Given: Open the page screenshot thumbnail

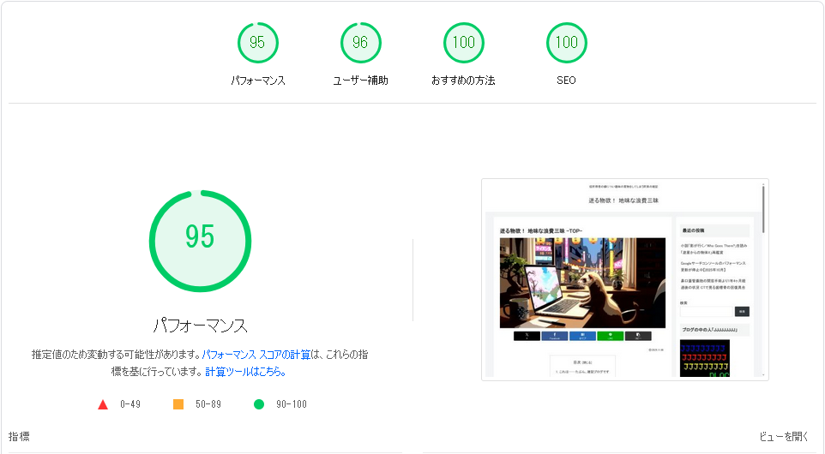Looking at the screenshot, I should pyautogui.click(x=624, y=278).
